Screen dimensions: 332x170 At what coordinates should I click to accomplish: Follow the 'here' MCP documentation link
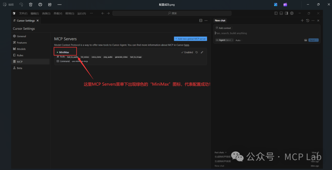[x=187, y=45]
